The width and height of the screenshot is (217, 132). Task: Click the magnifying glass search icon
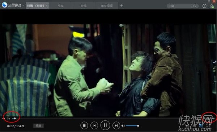click(195, 6)
